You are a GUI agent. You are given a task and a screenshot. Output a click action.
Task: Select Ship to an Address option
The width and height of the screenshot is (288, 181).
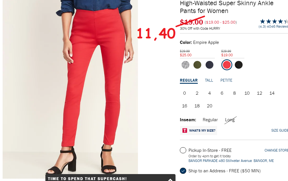(183, 171)
